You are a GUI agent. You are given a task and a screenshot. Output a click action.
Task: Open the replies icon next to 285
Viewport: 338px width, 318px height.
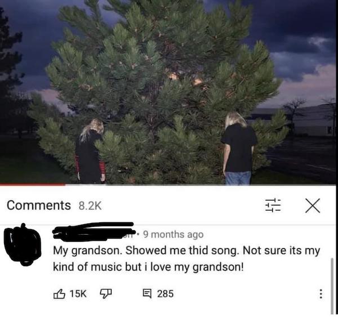coord(147,294)
